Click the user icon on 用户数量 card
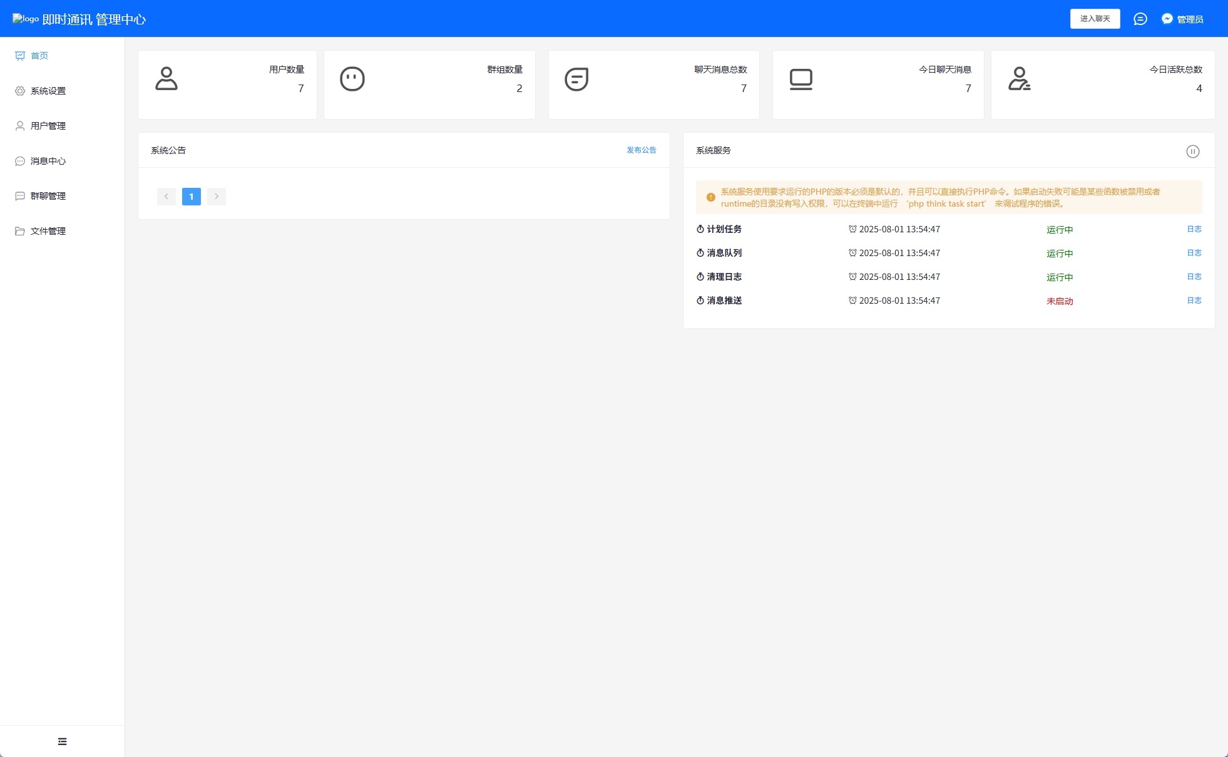The width and height of the screenshot is (1228, 757). [166, 79]
